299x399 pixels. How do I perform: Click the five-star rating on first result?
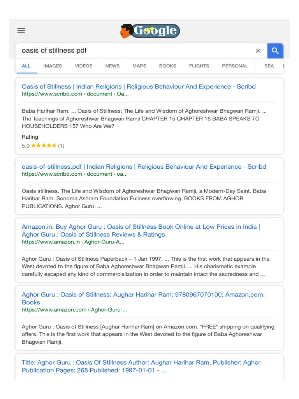click(44, 146)
